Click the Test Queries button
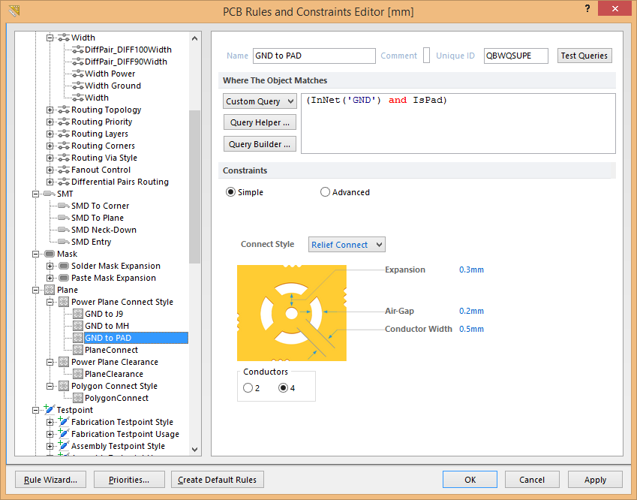 [x=584, y=56]
